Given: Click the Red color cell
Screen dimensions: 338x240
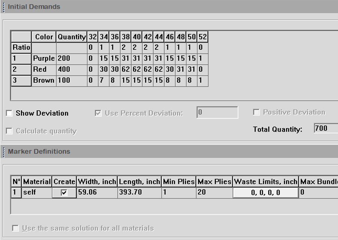Looking at the screenshot, I should pos(43,70).
